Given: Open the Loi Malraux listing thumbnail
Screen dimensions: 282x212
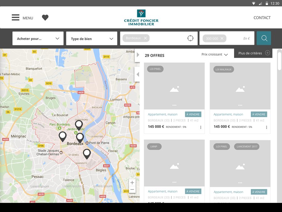Looking at the screenshot, I should 240,86.
